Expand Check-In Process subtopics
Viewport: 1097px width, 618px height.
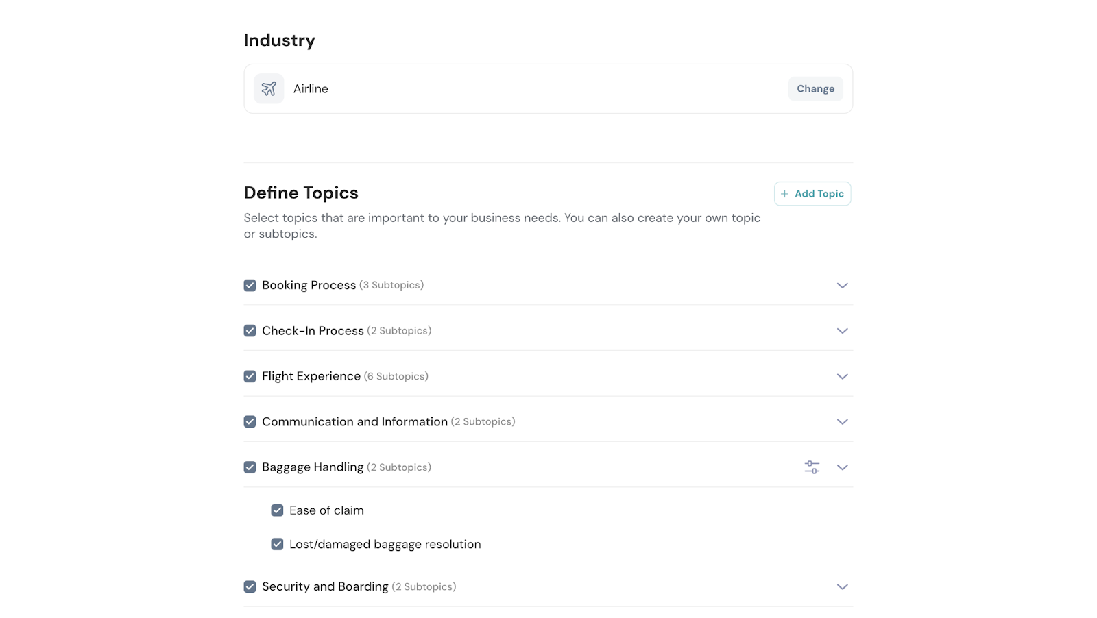[x=842, y=331]
